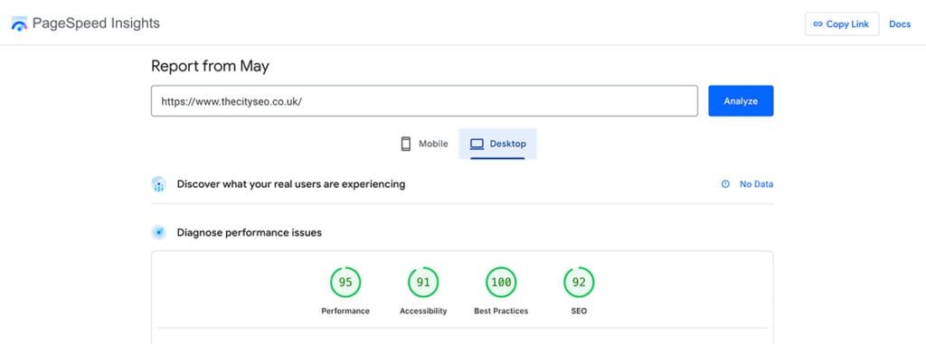Select the Diagnose performance issues heading
Screen dimensions: 926x344
pos(250,232)
